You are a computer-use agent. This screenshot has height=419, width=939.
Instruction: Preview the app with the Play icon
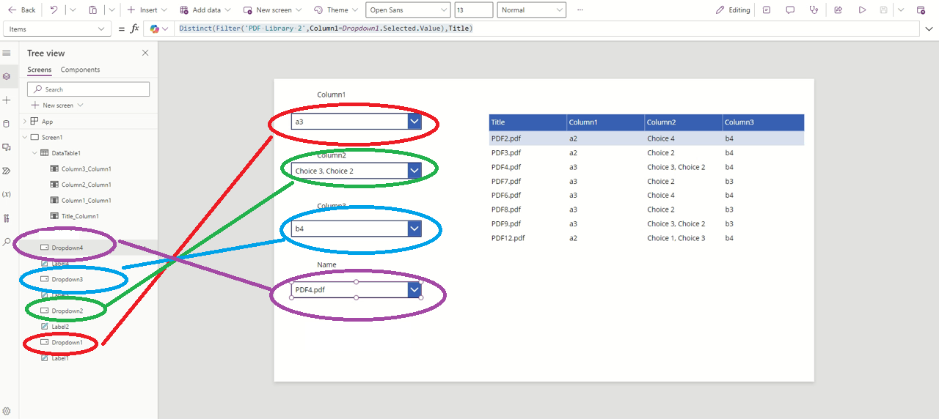[862, 10]
